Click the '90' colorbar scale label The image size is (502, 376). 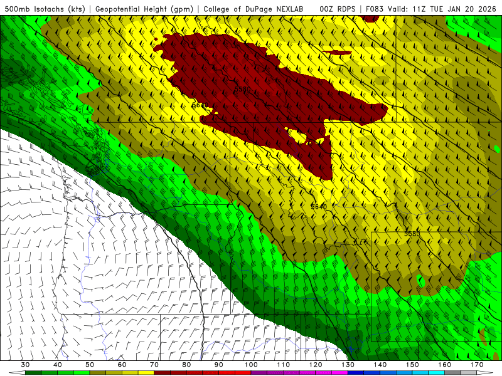[x=219, y=365]
